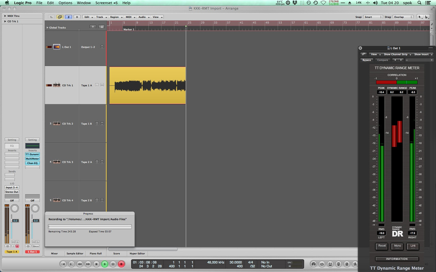Open the File menu
436x272 pixels.
[x=39, y=3]
